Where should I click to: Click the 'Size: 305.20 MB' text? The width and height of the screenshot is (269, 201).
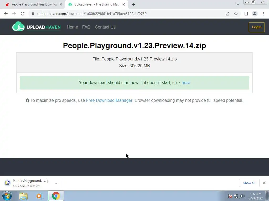[134, 66]
